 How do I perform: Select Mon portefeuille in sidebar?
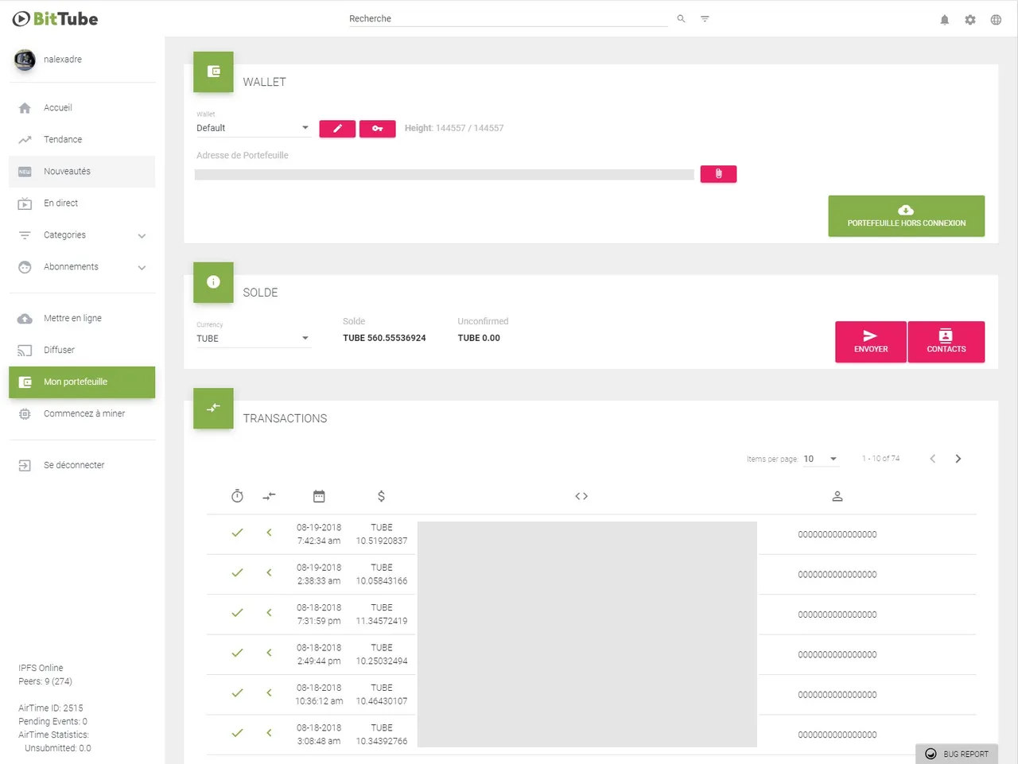[82, 382]
